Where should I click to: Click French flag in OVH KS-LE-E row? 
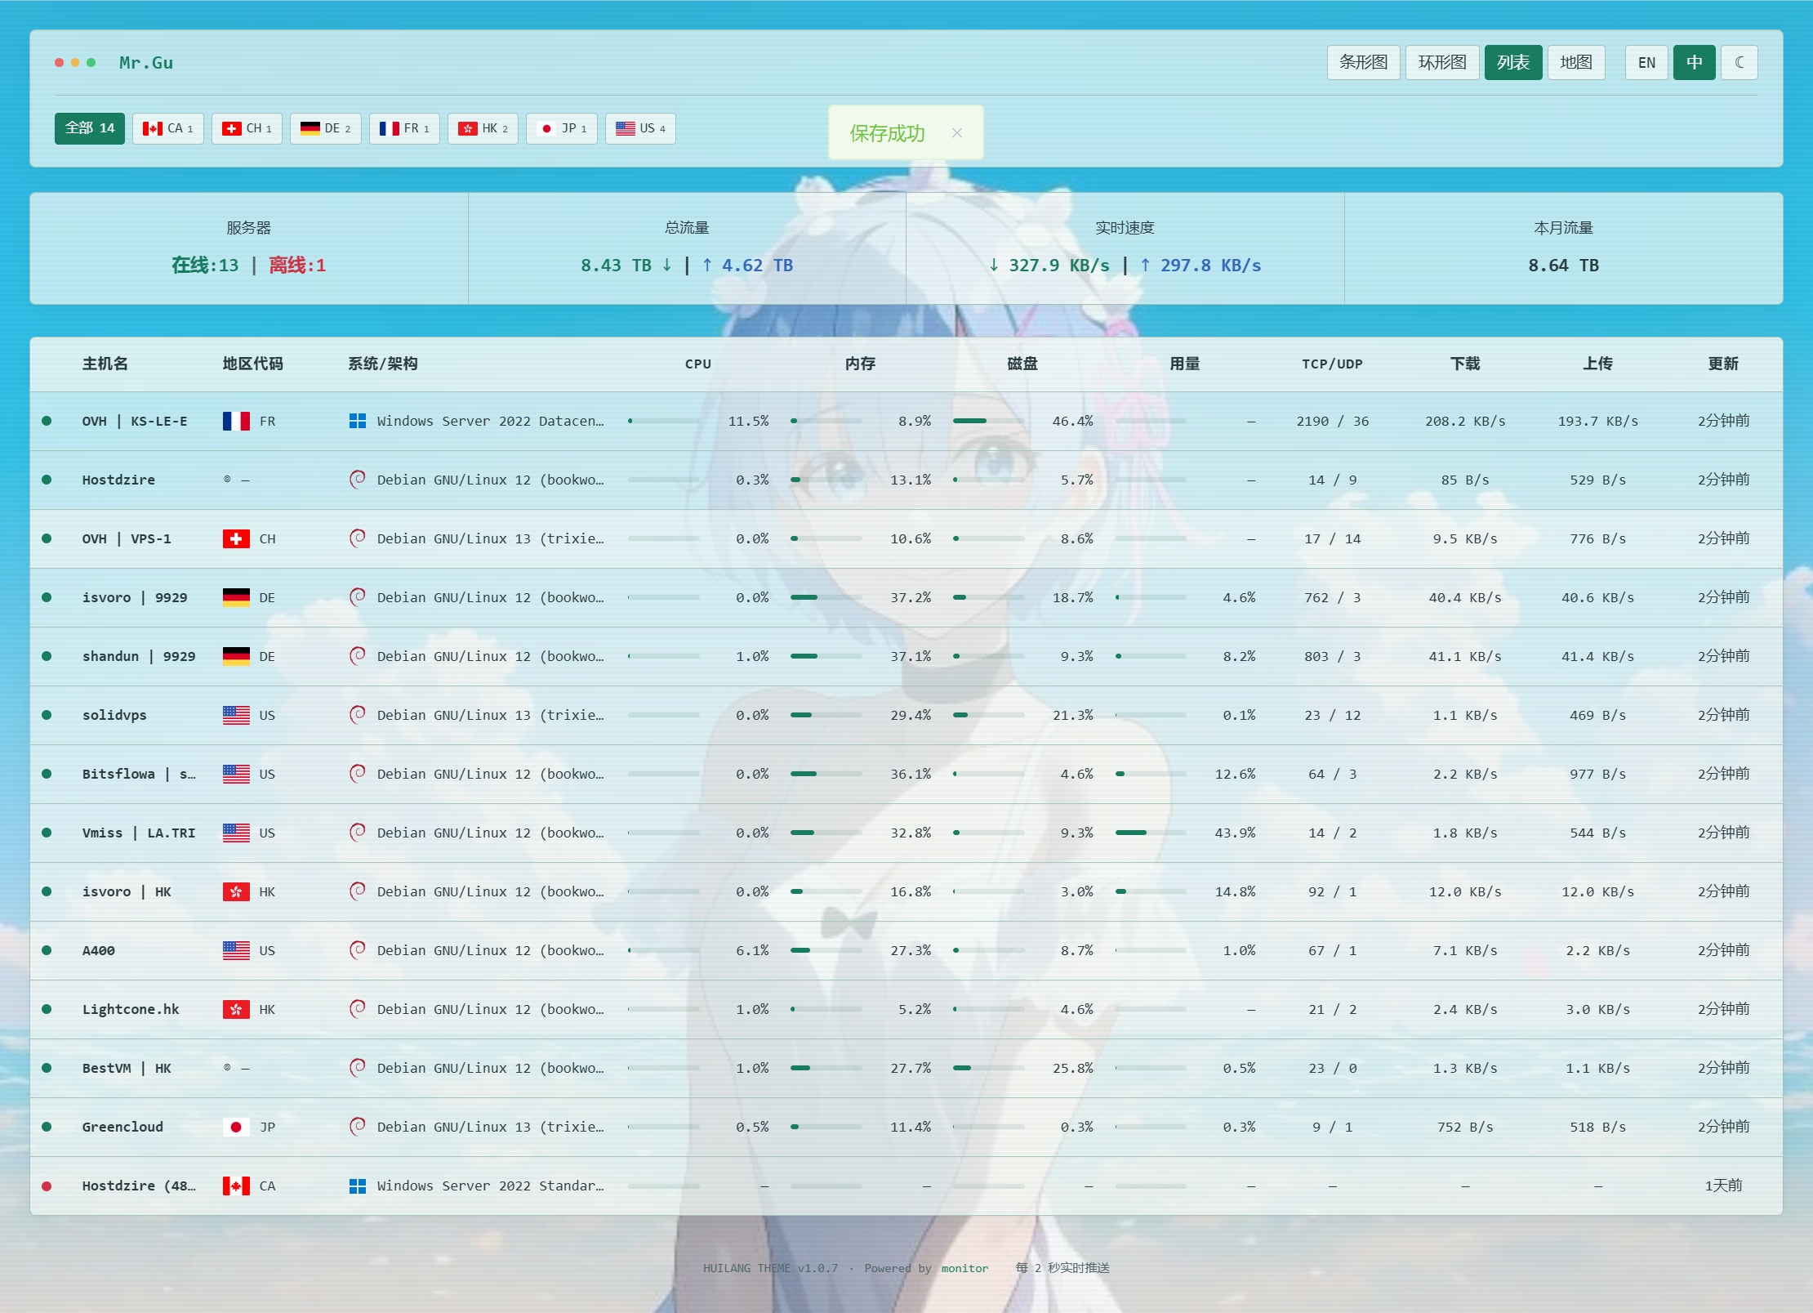tap(236, 421)
